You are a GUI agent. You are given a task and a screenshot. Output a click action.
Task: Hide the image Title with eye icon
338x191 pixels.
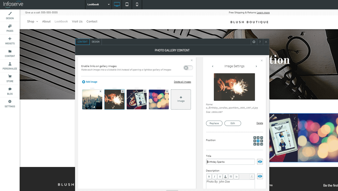(260, 162)
